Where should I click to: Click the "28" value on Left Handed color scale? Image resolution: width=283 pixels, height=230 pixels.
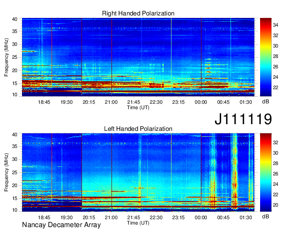coord(276,163)
